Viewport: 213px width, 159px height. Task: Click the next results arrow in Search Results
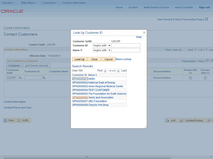[x=118, y=71]
